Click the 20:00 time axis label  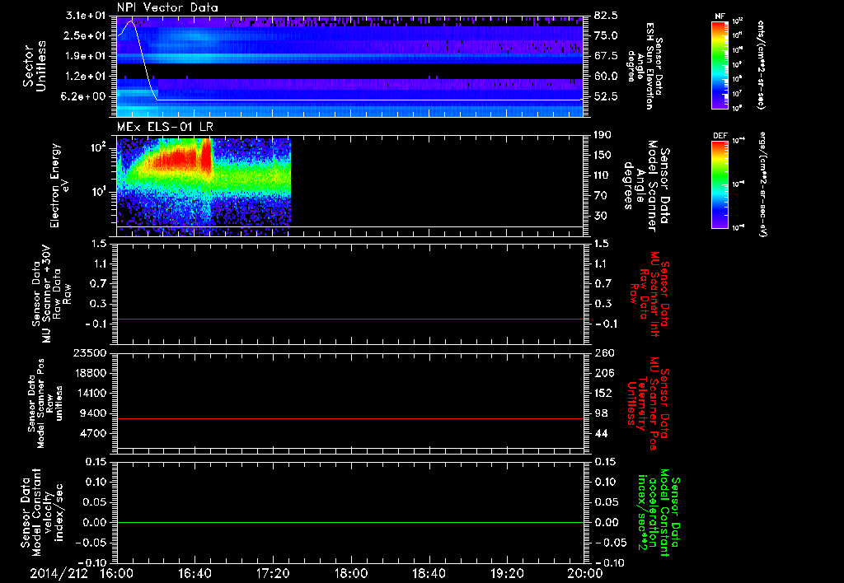(x=585, y=573)
